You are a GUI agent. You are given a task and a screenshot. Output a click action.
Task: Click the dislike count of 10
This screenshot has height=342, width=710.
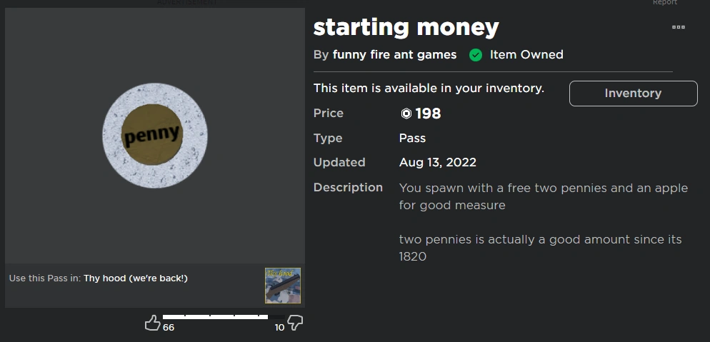coord(279,328)
